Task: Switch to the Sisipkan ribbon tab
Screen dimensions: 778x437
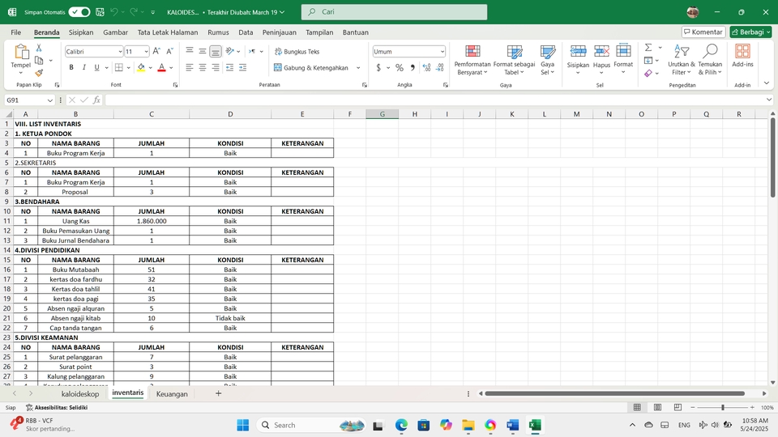Action: (81, 32)
